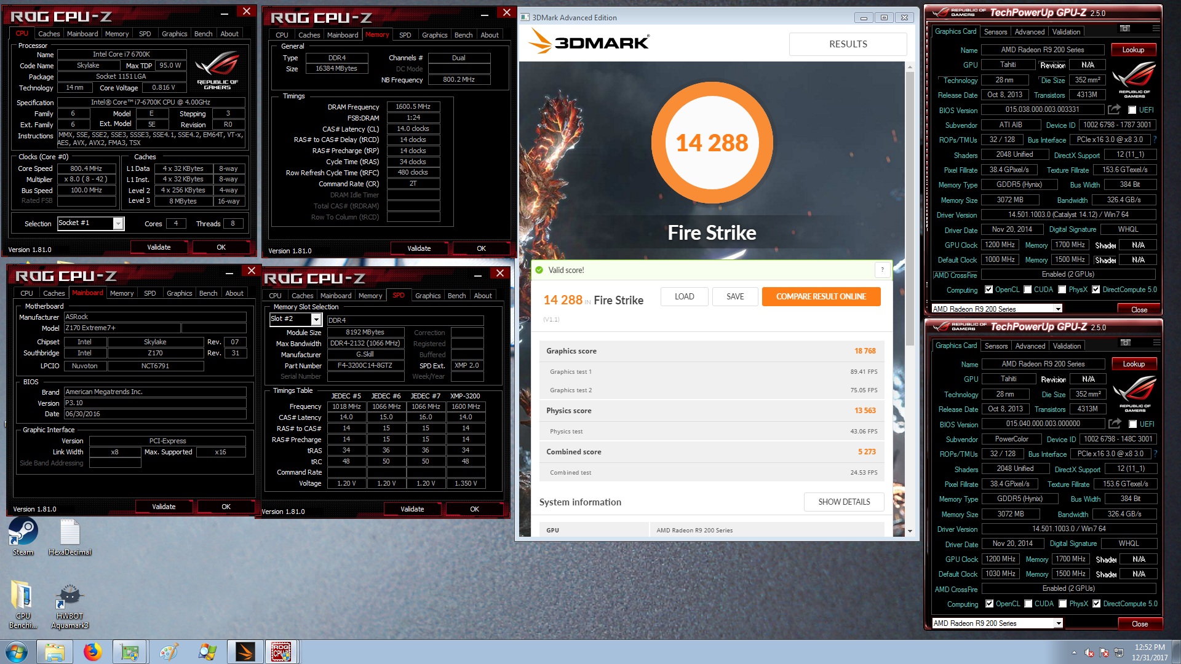Click OK in CPU-Z Mainboard window
Viewport: 1181px width, 664px height.
[226, 507]
